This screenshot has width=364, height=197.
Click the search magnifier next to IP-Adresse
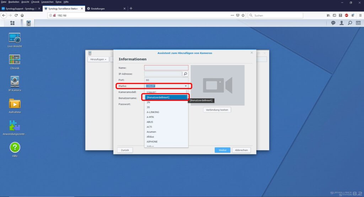coord(185,74)
